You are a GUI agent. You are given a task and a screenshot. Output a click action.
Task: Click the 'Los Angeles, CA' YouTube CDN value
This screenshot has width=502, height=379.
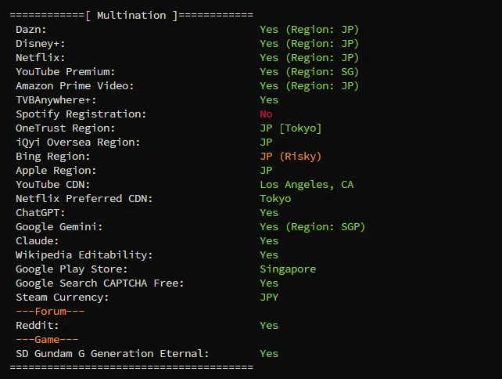click(307, 184)
